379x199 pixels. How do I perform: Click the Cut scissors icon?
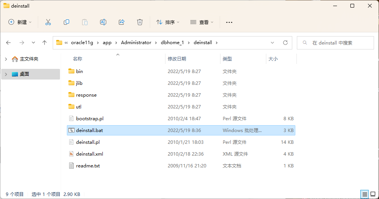tap(48, 22)
